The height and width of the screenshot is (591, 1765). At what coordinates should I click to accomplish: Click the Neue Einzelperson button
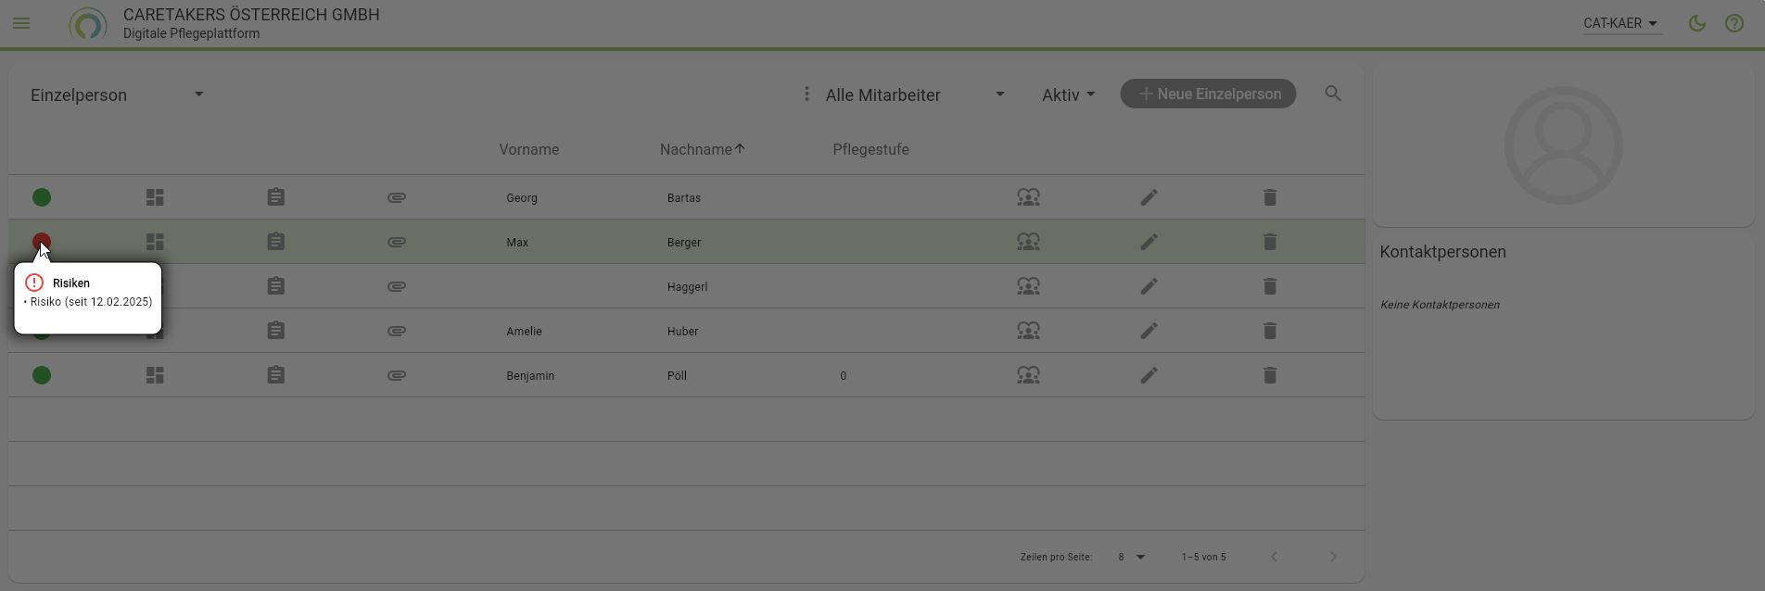[x=1208, y=94]
